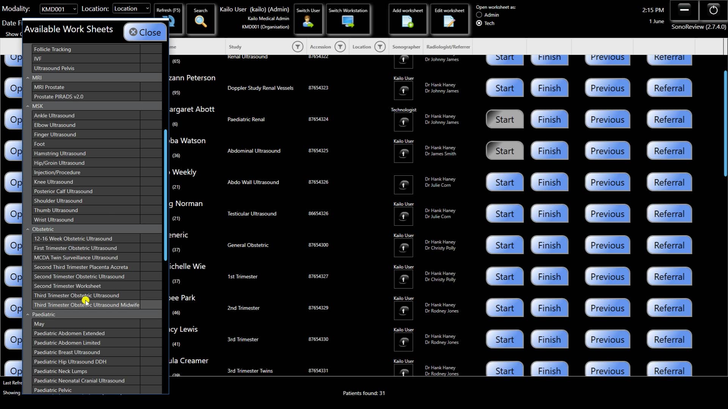Open the Edit worksheet tool
The width and height of the screenshot is (728, 409).
[x=449, y=19]
